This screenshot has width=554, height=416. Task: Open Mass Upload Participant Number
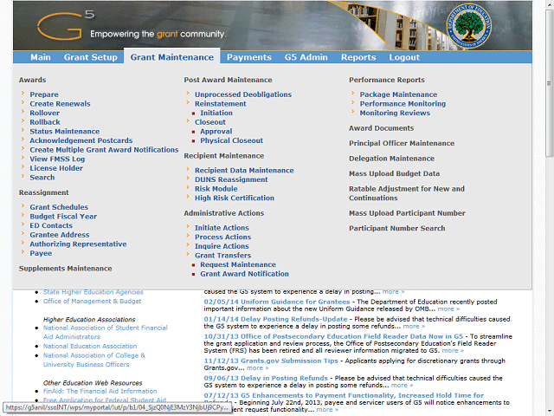click(407, 213)
